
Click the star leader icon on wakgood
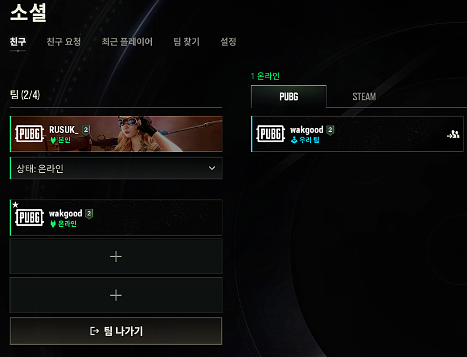16,205
